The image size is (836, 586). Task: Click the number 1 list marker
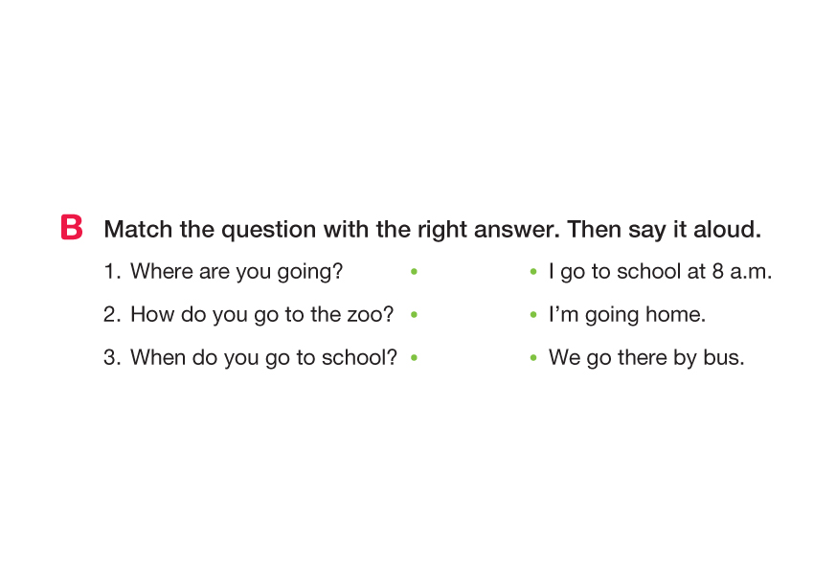tap(111, 272)
